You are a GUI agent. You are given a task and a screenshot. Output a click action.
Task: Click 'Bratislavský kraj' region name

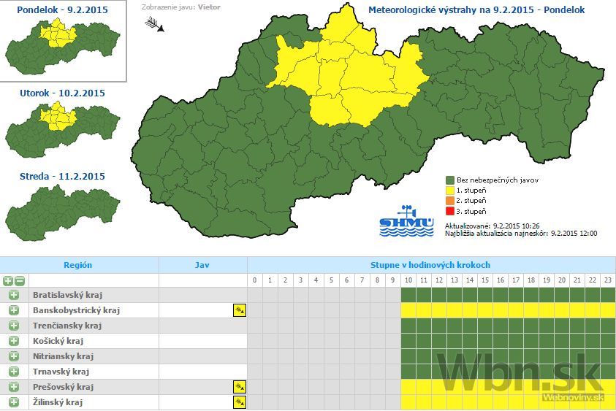(67, 295)
